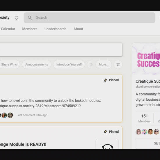Click the rightmost commenter avatar on level-up post
This screenshot has width=160, height=160.
pyautogui.click(x=10, y=115)
